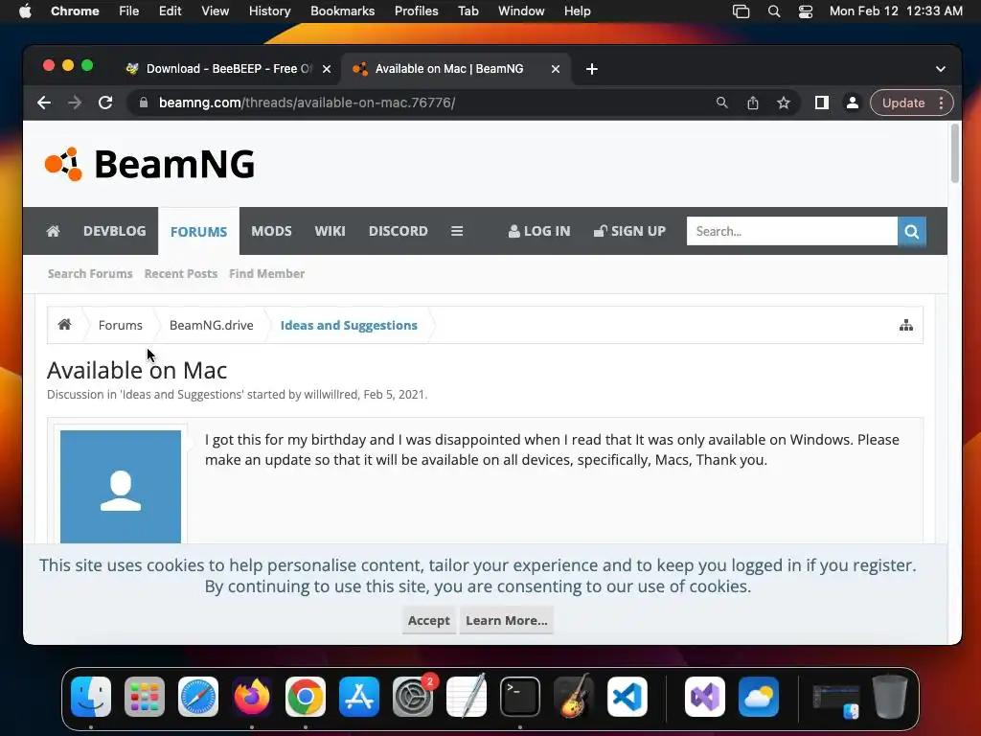Select the FORUMS tab
This screenshot has width=981, height=736.
coord(198,232)
